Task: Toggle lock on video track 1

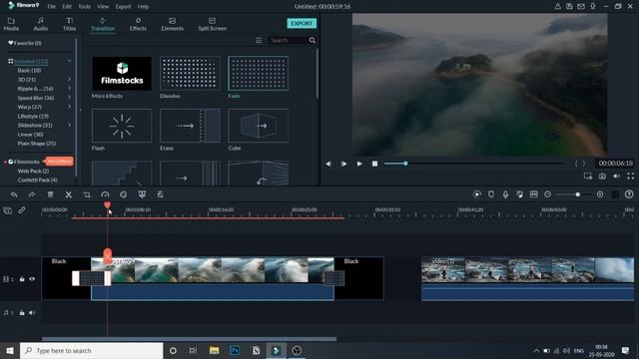Action: click(22, 279)
